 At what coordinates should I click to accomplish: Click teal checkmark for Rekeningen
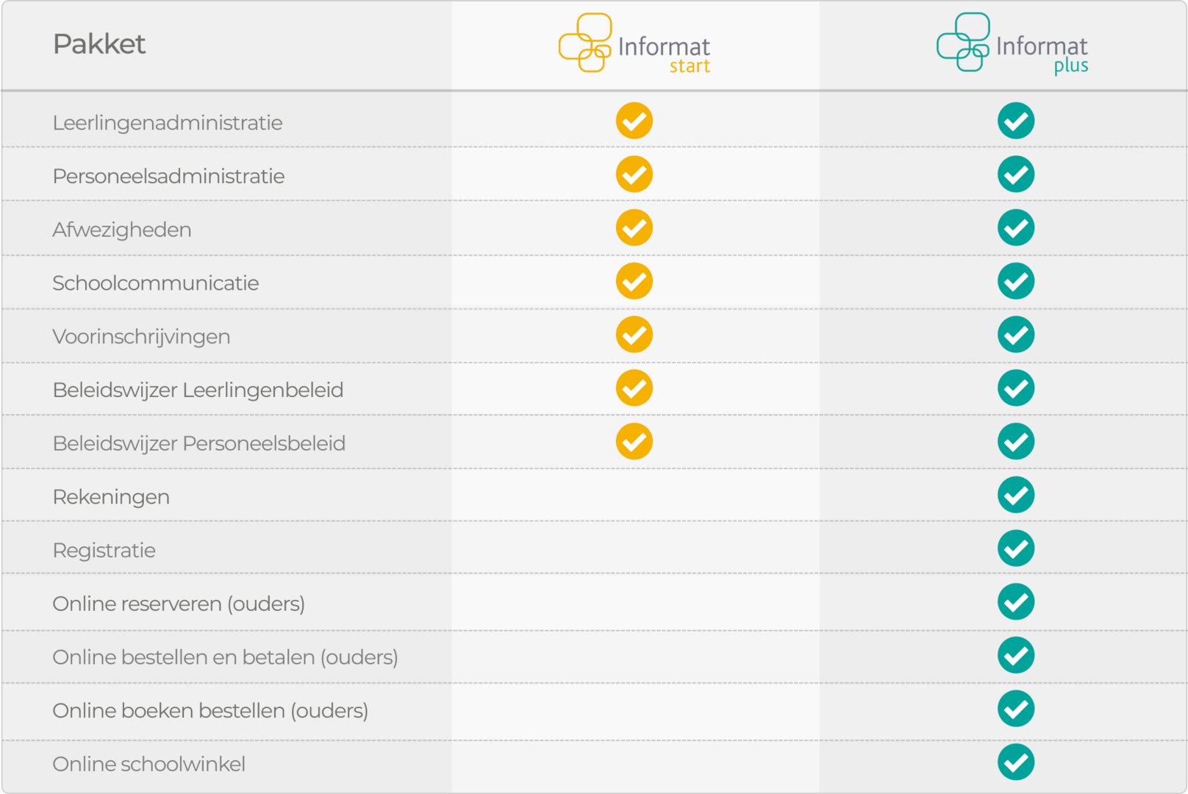[x=1016, y=495]
